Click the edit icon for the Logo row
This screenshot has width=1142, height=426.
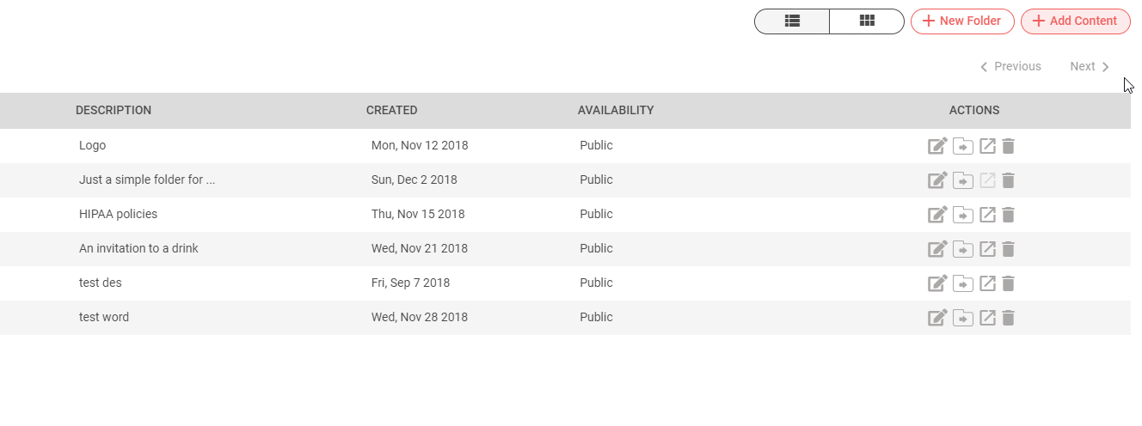937,146
